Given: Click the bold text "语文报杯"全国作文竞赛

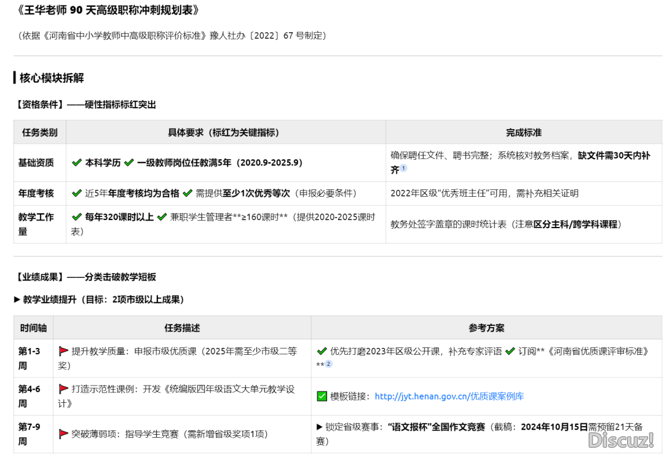Looking at the screenshot, I should pos(436,427).
